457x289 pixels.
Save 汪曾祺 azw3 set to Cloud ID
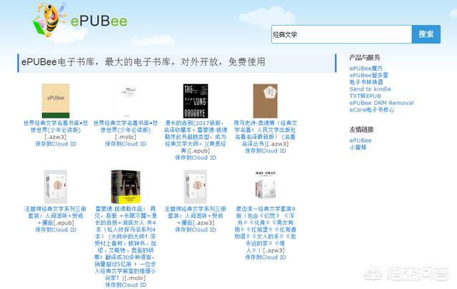pyautogui.click(x=196, y=230)
